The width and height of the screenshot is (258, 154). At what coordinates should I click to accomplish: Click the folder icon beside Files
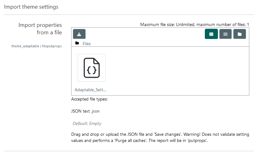pos(77,43)
